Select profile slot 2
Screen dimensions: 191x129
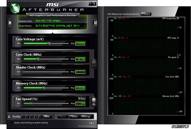pos(28,117)
